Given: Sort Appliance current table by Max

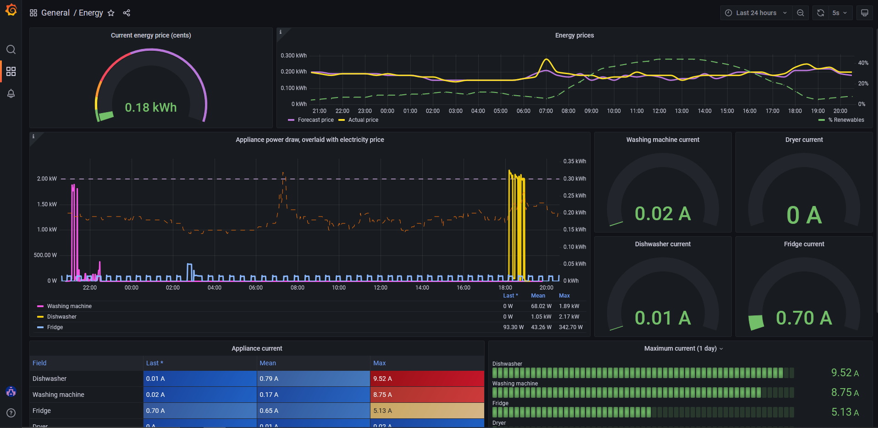Looking at the screenshot, I should [x=379, y=363].
